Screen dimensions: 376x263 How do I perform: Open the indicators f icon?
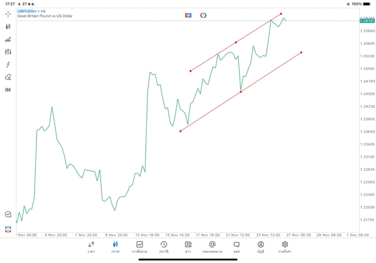coord(8,64)
